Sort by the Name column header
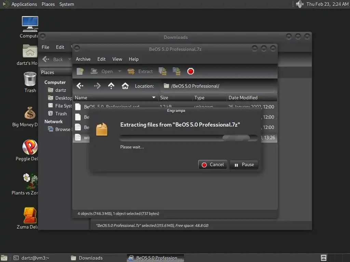 (x=116, y=98)
